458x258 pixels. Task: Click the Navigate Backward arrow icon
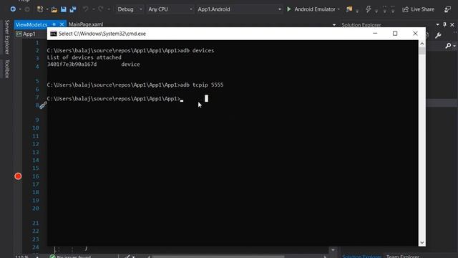coord(13,9)
